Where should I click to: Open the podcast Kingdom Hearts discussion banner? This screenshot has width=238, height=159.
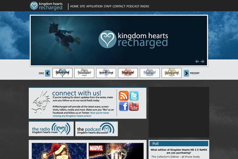click(96, 129)
